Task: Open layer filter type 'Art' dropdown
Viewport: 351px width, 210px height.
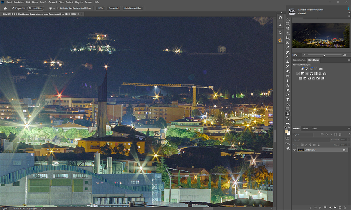Action: tap(304, 135)
